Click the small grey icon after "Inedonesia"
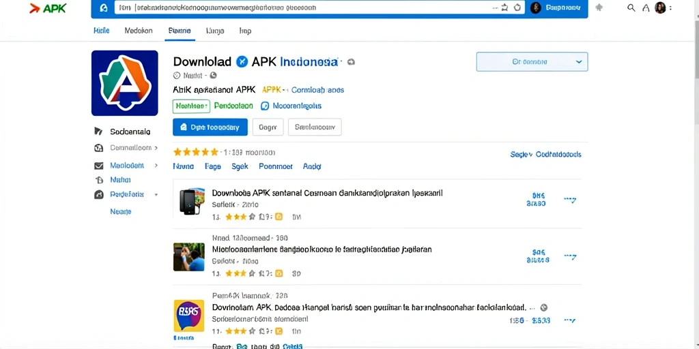This screenshot has height=349, width=699. click(x=352, y=62)
